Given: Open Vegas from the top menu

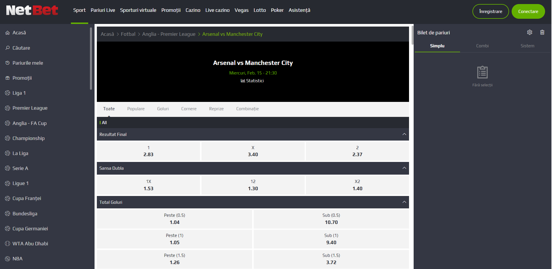Looking at the screenshot, I should (x=242, y=10).
